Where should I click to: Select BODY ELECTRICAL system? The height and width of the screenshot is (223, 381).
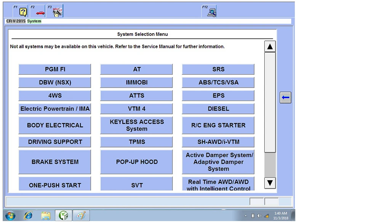55,125
